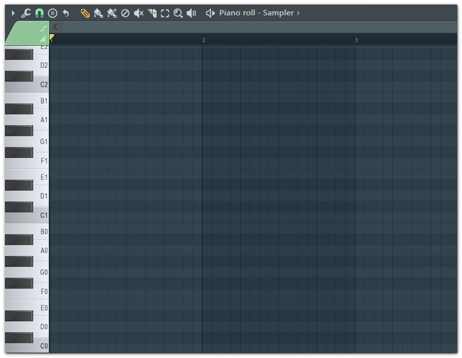This screenshot has width=462, height=358.
Task: Click the left scroll arrow button
Action: click(x=56, y=27)
